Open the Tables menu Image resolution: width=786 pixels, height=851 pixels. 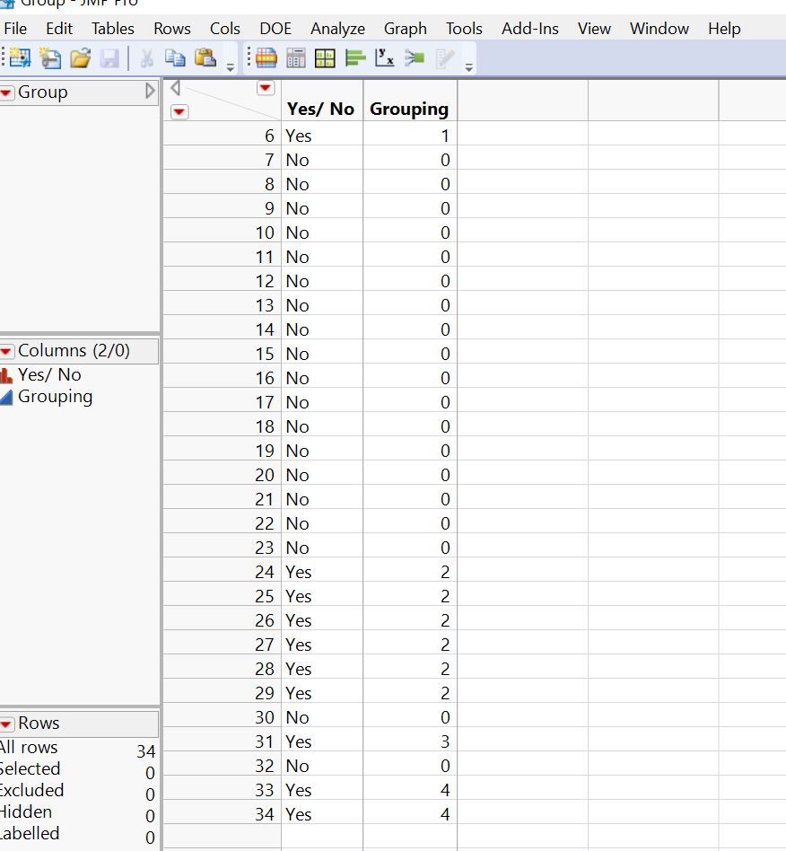point(113,28)
